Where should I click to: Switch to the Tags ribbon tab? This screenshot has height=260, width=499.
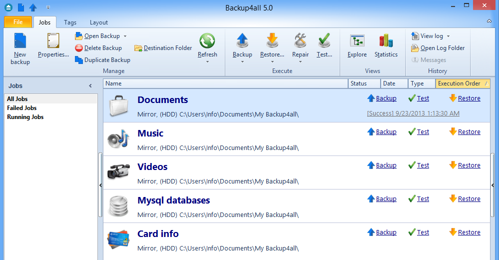[x=70, y=22]
